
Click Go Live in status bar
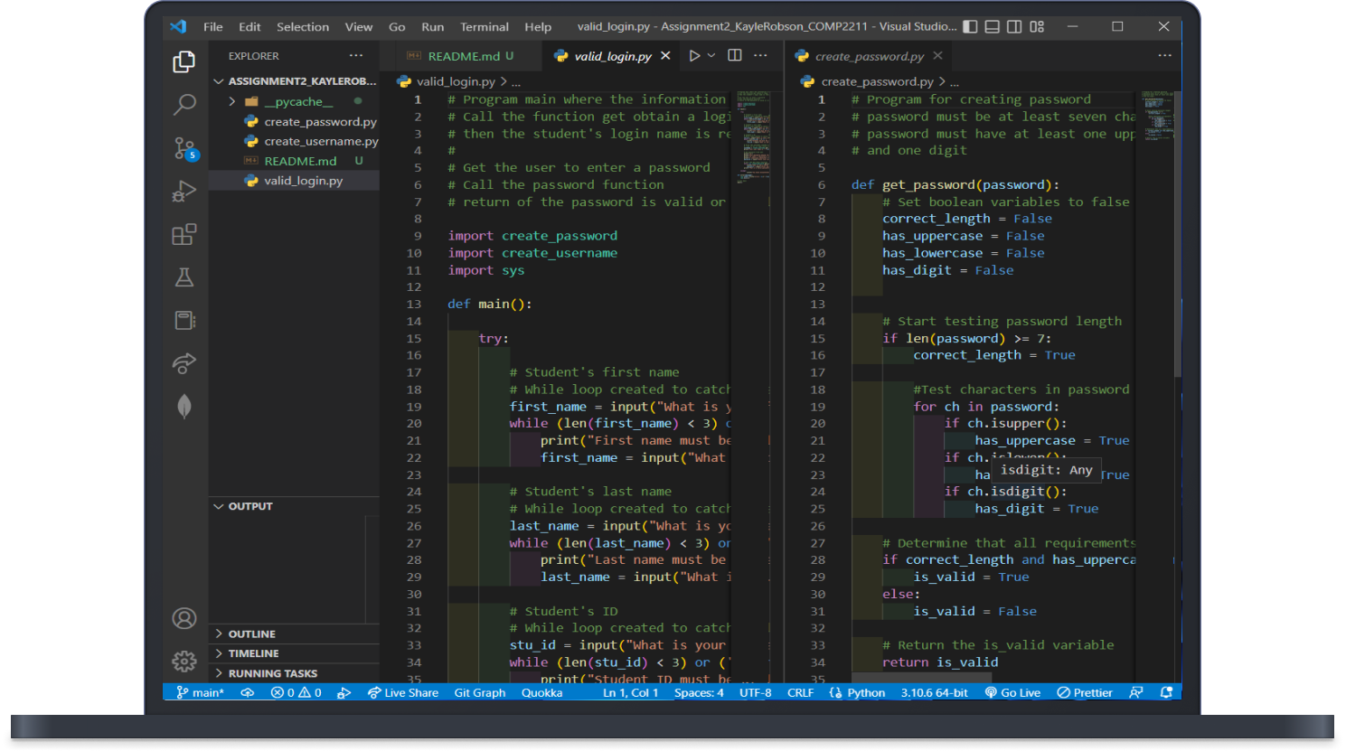click(x=1012, y=693)
